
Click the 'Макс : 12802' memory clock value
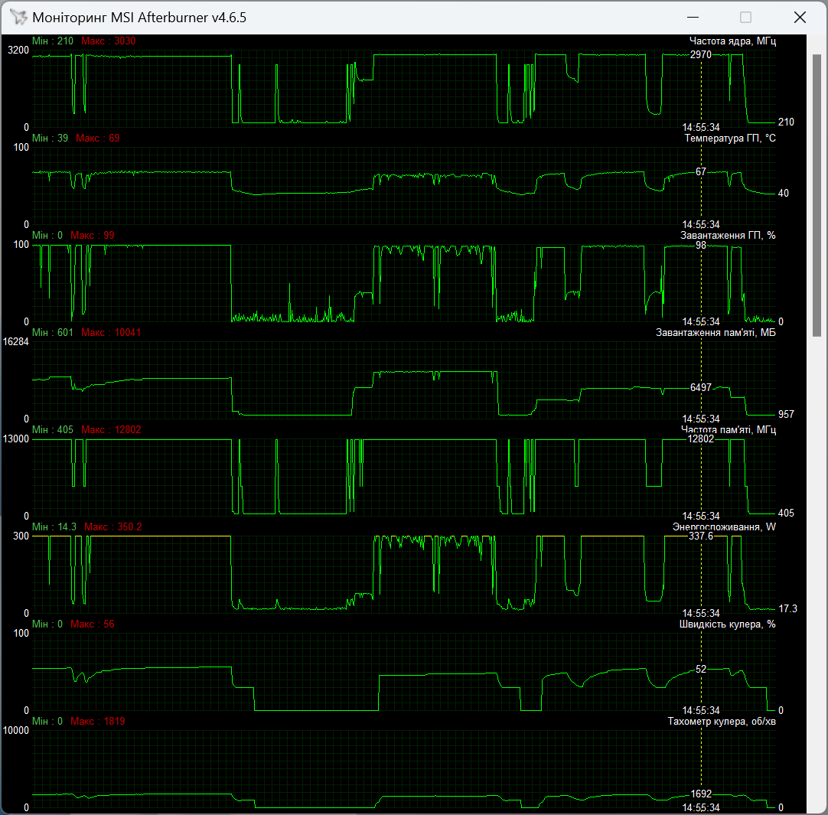point(111,430)
